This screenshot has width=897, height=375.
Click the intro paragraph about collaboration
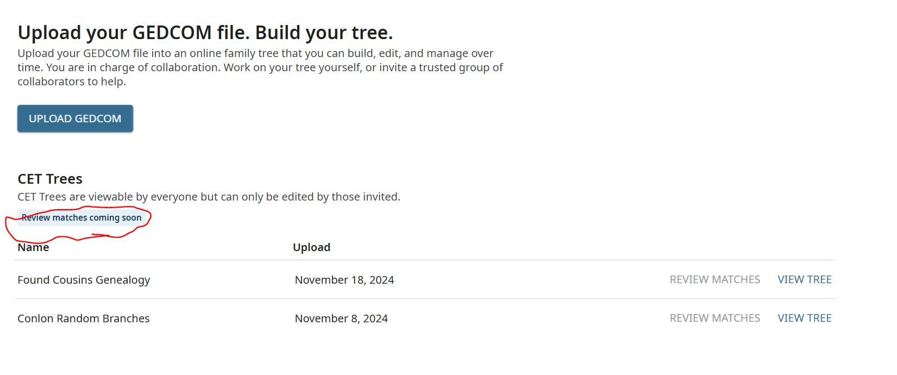[x=260, y=67]
